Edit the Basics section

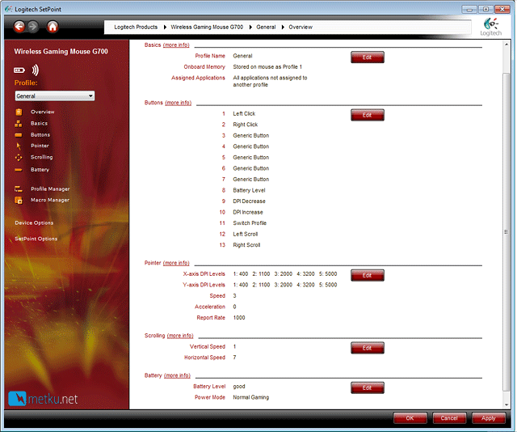[368, 57]
